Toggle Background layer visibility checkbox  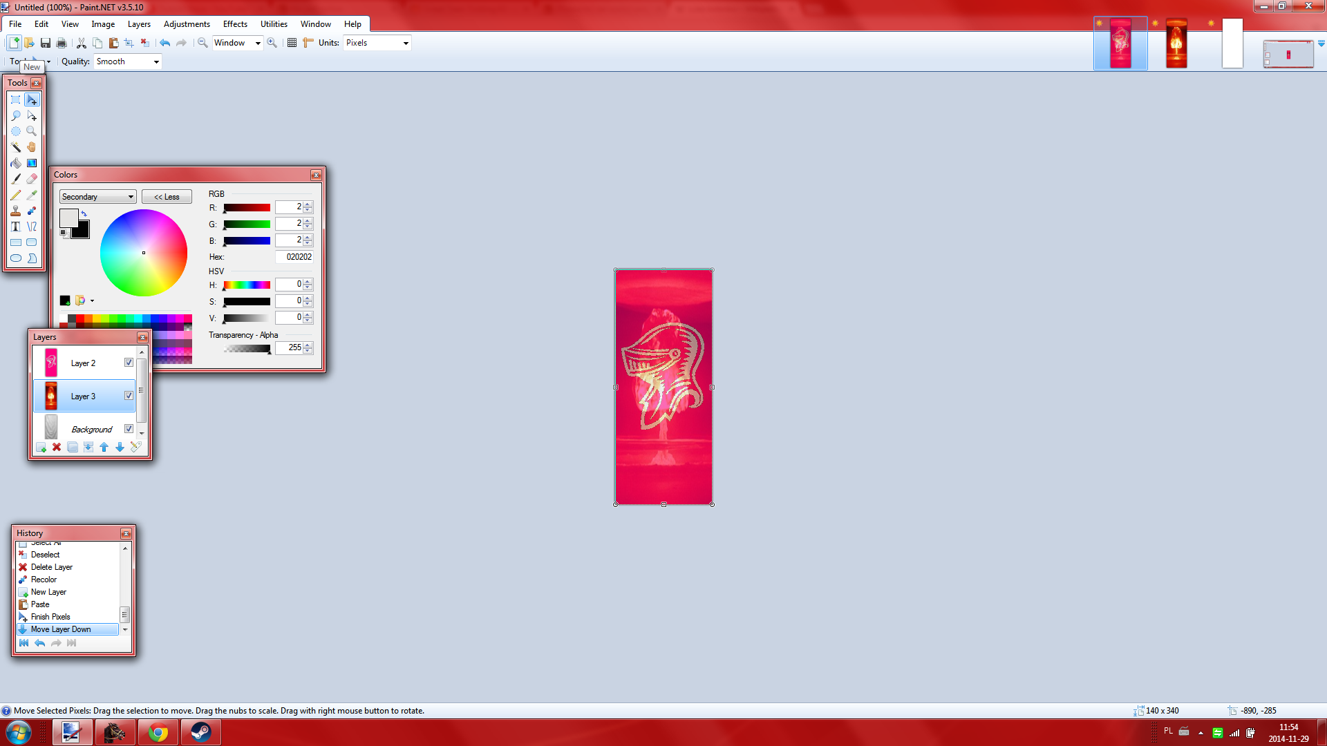point(129,429)
